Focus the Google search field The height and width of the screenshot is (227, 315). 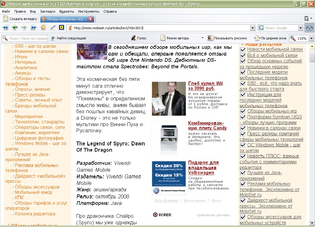(281, 28)
